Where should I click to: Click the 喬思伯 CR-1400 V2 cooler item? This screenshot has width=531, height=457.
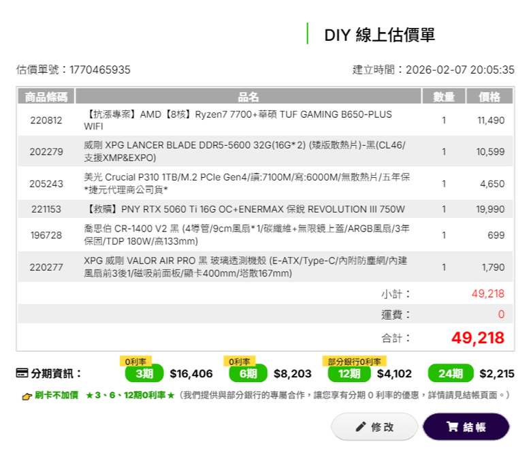pyautogui.click(x=246, y=235)
